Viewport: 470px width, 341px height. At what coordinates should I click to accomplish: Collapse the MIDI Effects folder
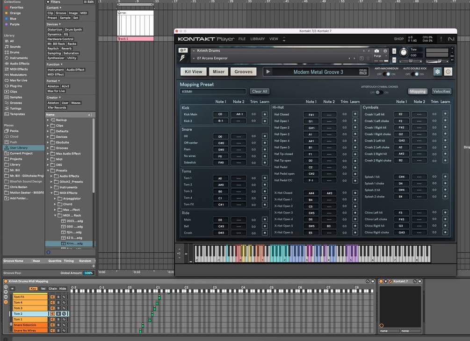51,193
